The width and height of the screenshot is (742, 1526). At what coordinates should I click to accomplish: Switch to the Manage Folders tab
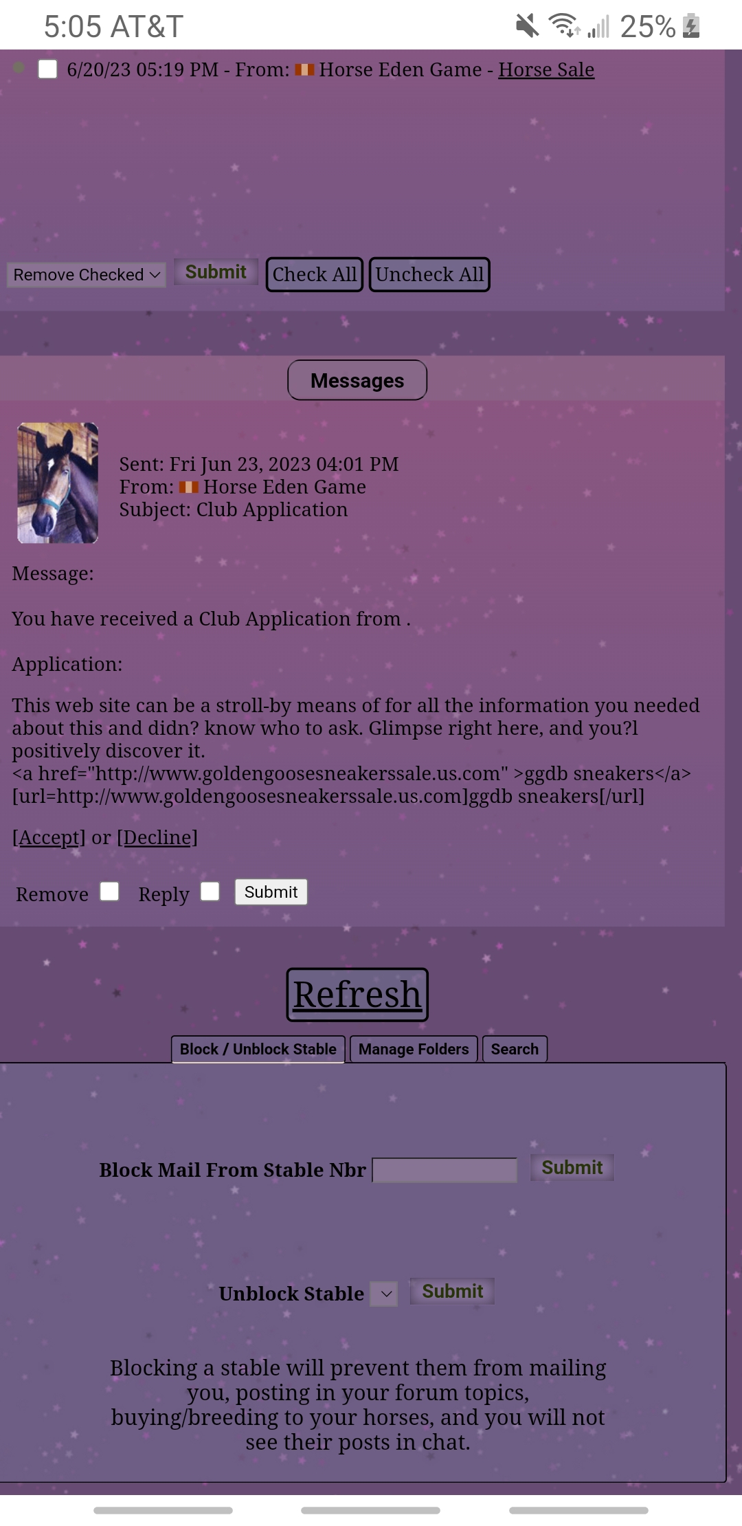[414, 1049]
